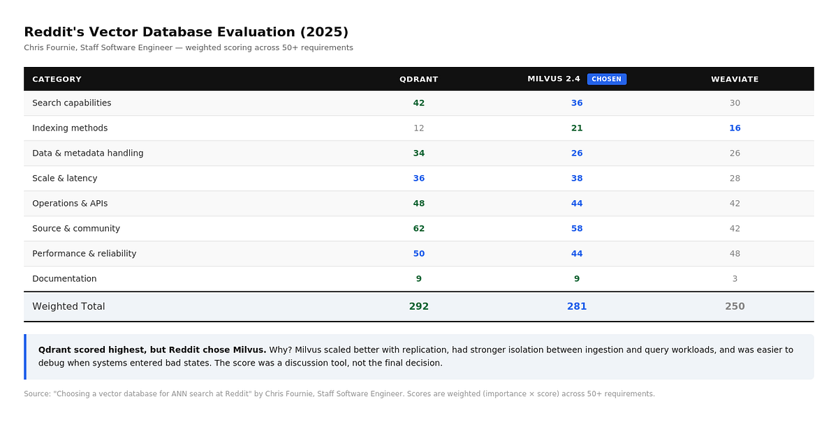Viewport: 838px width, 422px height.
Task: Click Weaviate's 48 in Performance & reliability row
Action: [x=735, y=253]
